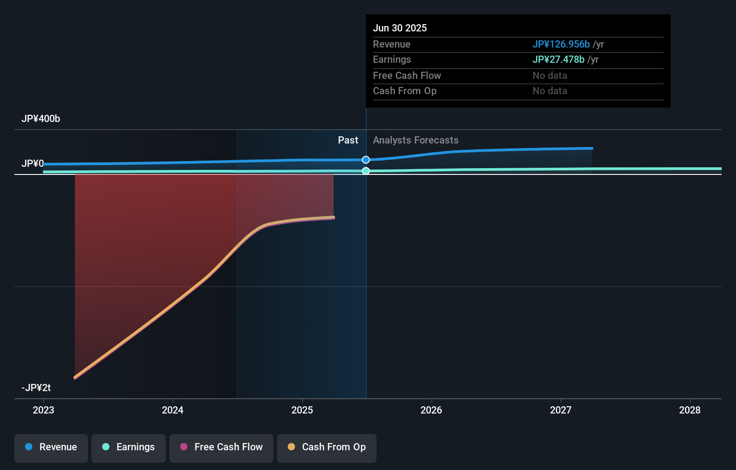Click the Free Cash Flow row's No data value
This screenshot has width=736, height=470.
click(x=550, y=75)
